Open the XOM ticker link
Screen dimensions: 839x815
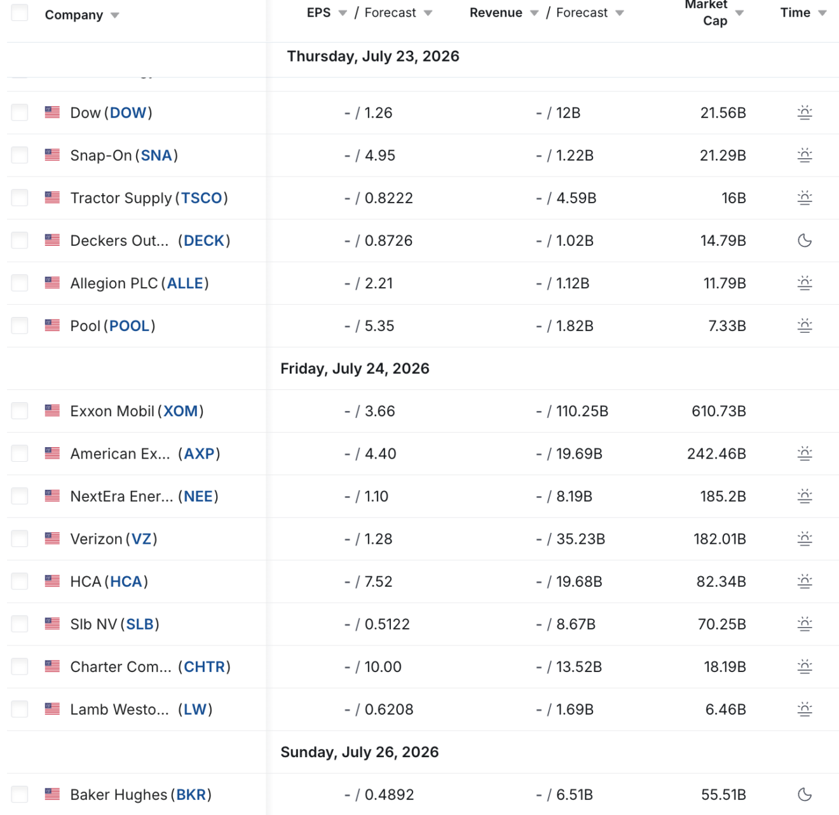coord(181,411)
